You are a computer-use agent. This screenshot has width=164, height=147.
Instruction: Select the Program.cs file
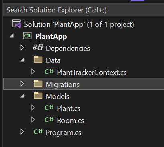point(63,133)
